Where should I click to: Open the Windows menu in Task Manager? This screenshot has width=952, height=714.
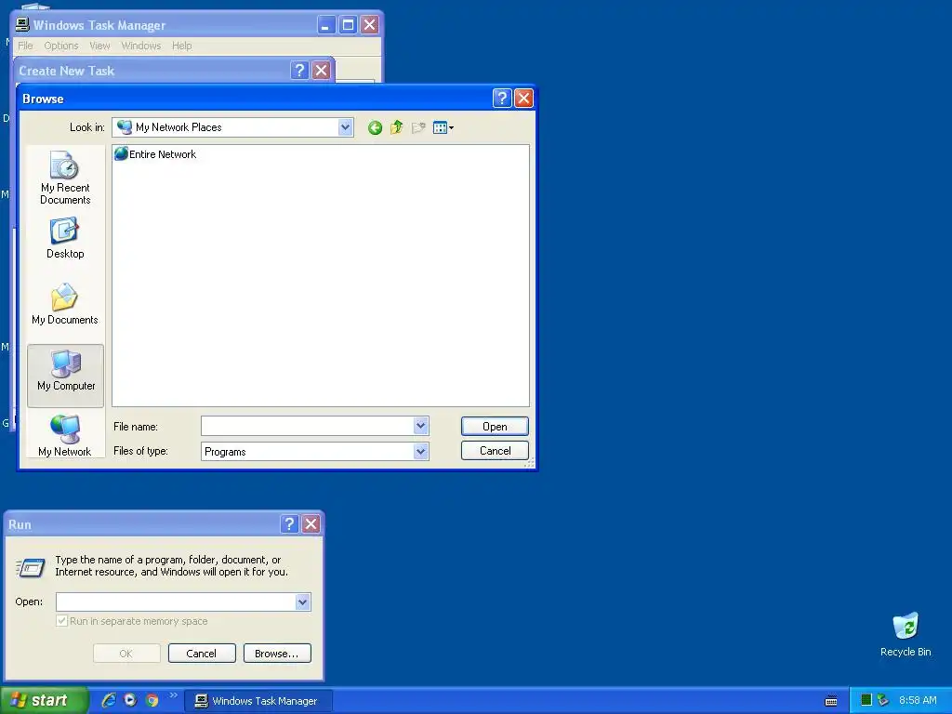coord(141,46)
